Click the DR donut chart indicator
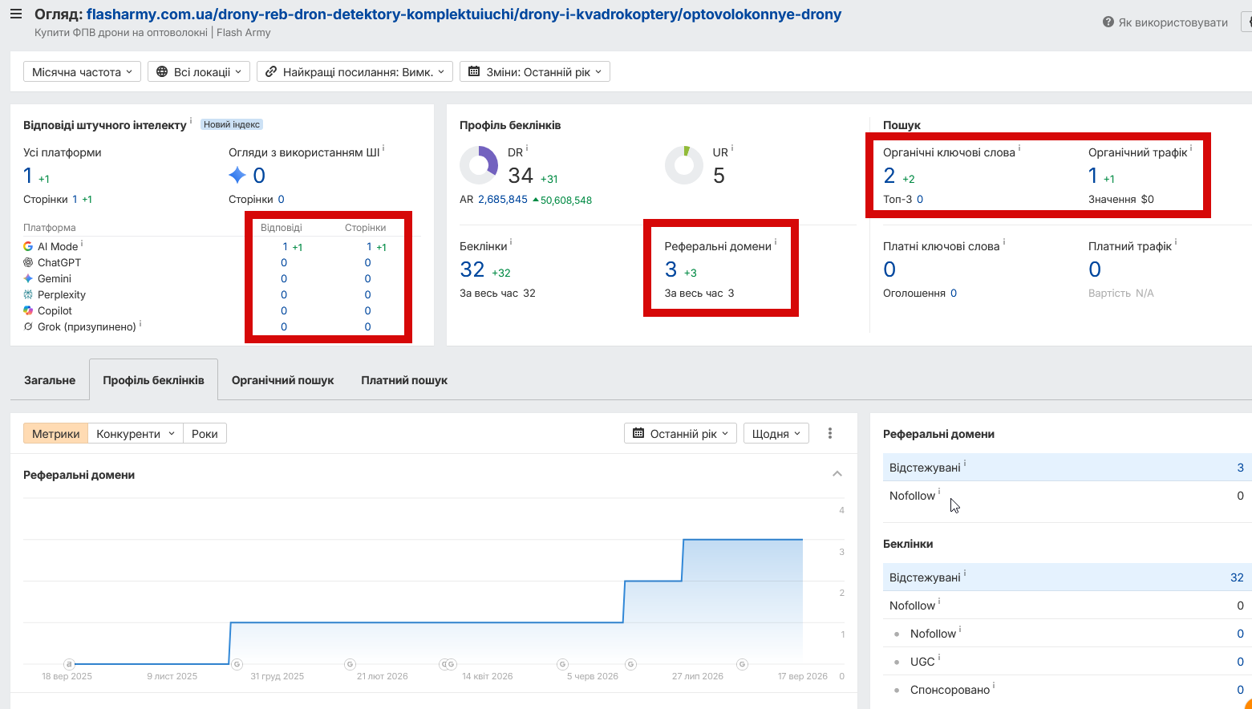Image resolution: width=1252 pixels, height=709 pixels. (479, 165)
